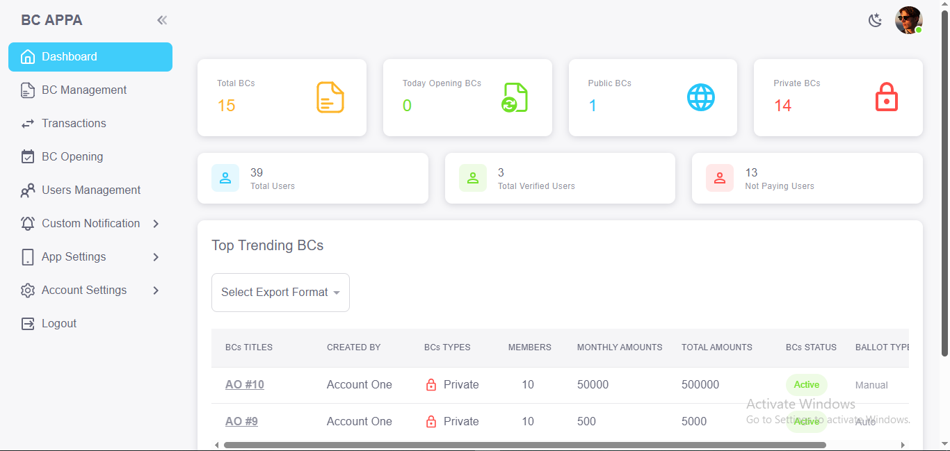Expand the Custom Notification submenu
The width and height of the screenshot is (950, 451).
click(156, 224)
